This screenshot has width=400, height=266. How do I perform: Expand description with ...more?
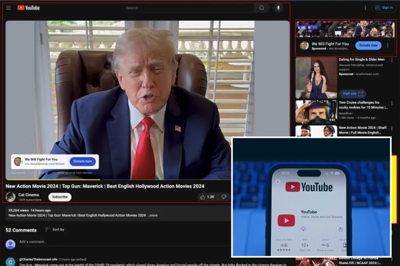tap(152, 215)
